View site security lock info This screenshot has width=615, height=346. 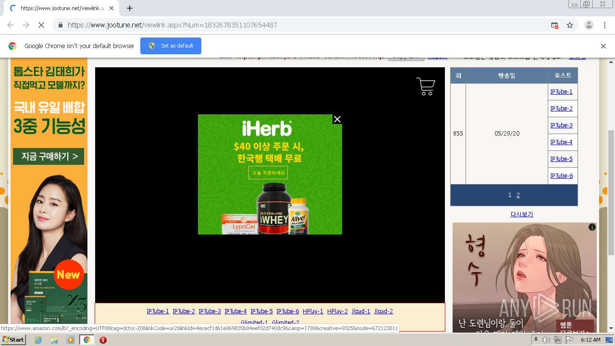tap(60, 25)
